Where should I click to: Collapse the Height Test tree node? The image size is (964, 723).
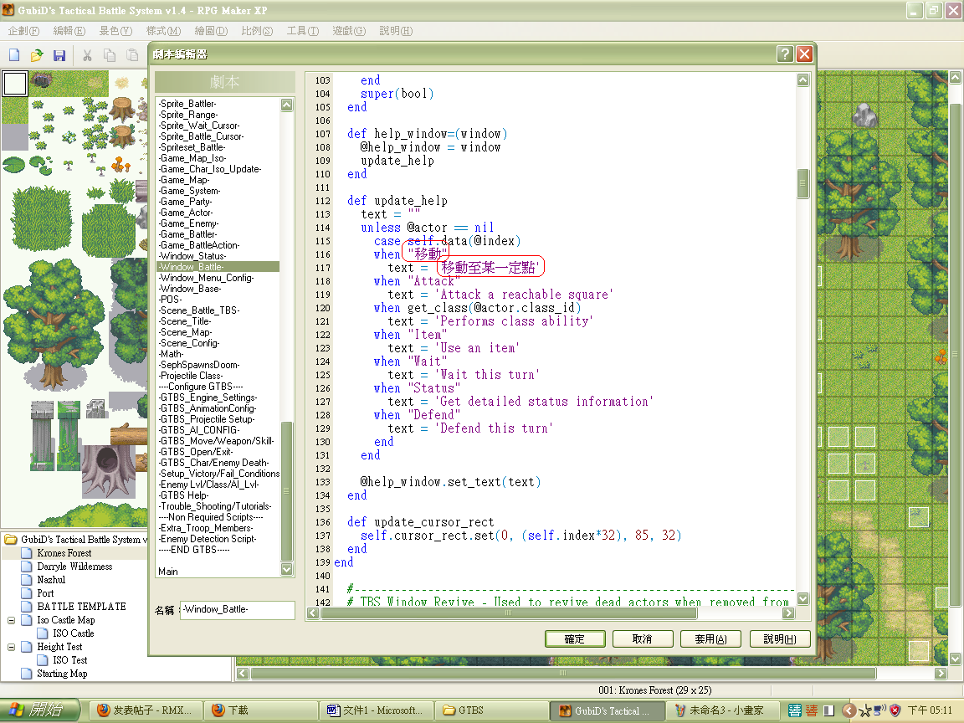11,647
